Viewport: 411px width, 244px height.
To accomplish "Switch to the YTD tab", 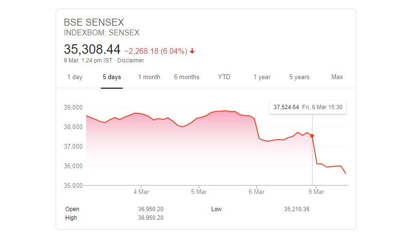I will pos(224,77).
